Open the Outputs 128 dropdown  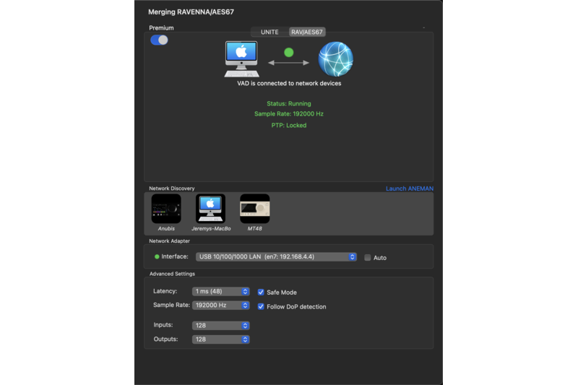point(221,339)
